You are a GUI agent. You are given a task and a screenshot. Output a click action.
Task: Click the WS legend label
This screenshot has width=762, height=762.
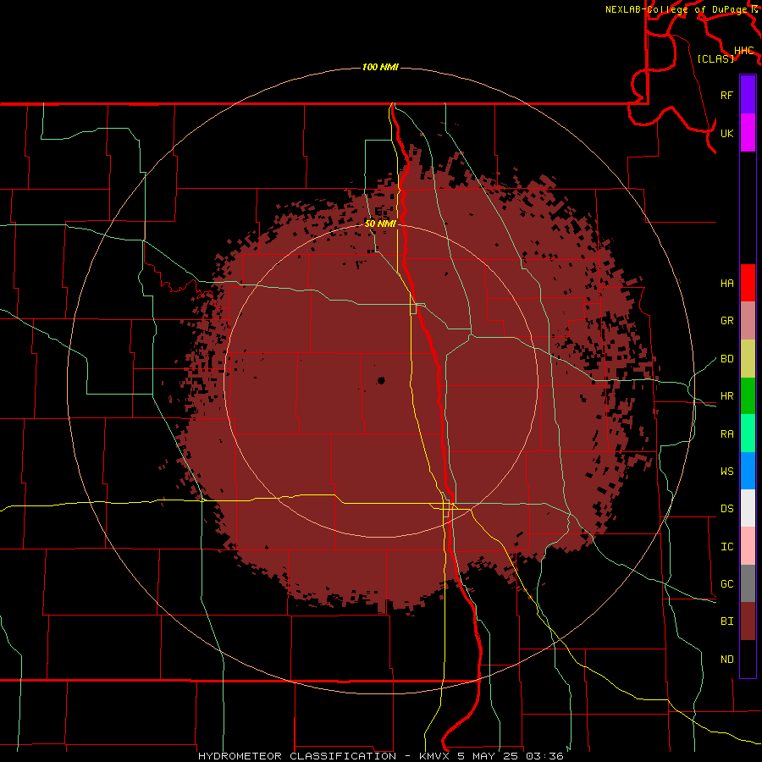726,472
